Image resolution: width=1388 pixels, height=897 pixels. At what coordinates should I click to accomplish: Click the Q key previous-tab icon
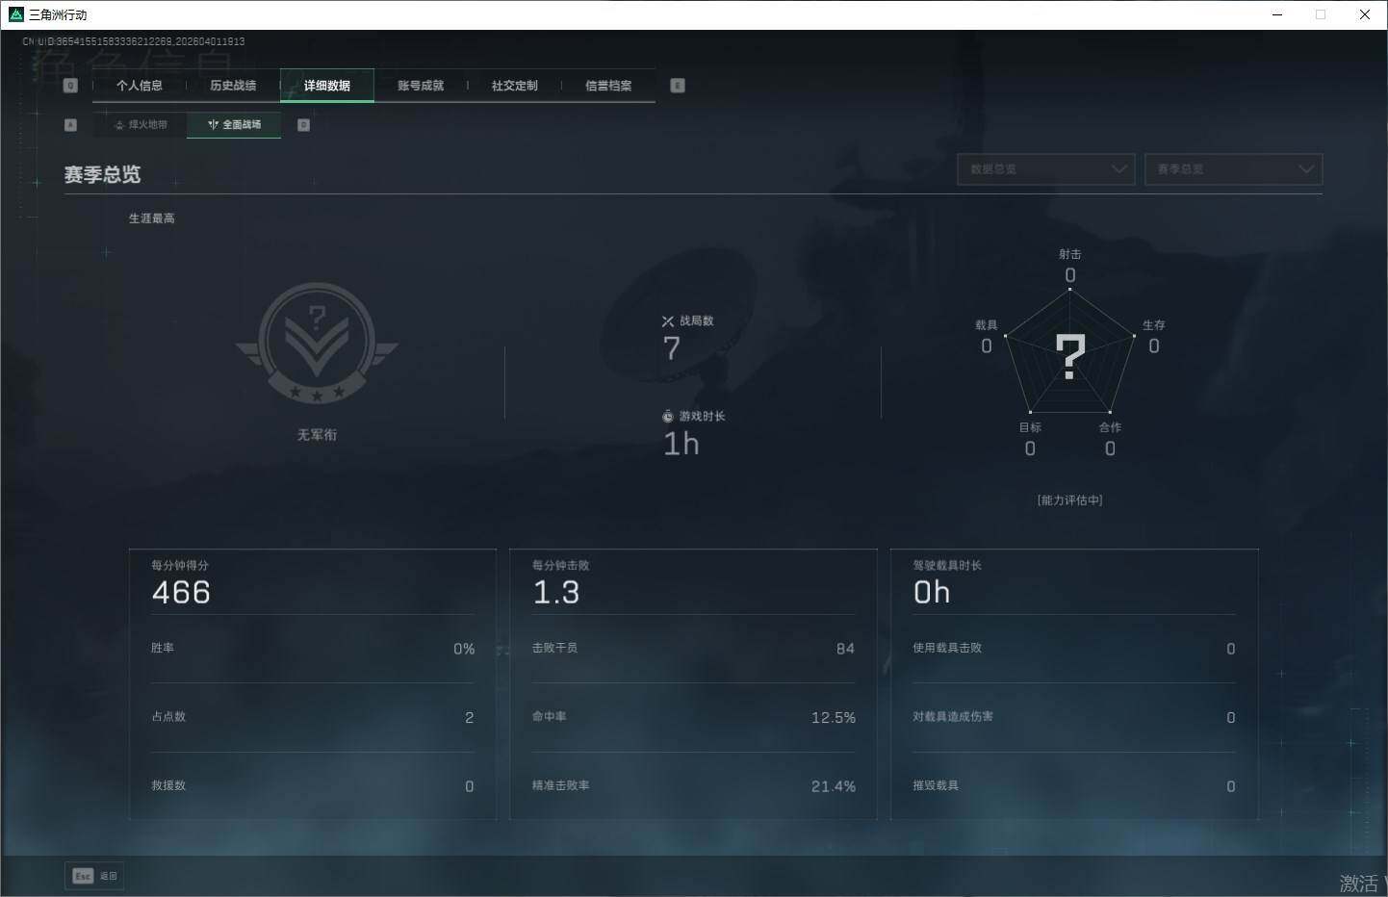pos(70,86)
